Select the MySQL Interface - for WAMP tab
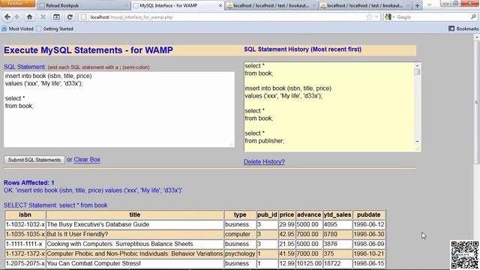This screenshot has height=270, width=480. [178, 5]
